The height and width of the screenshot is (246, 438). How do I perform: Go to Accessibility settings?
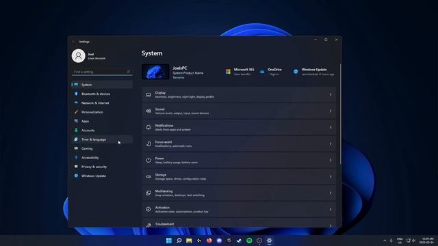pos(102,158)
